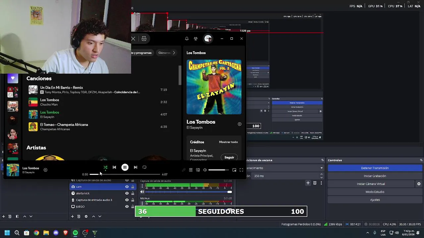Enter Spotify fullscreen view icon

tap(241, 170)
